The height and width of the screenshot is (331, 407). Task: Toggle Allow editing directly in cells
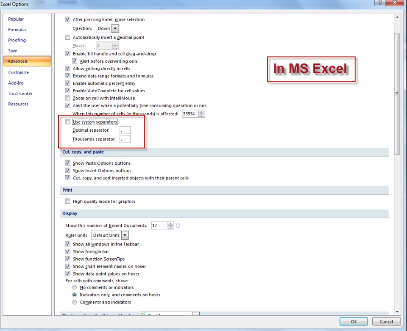pos(67,69)
